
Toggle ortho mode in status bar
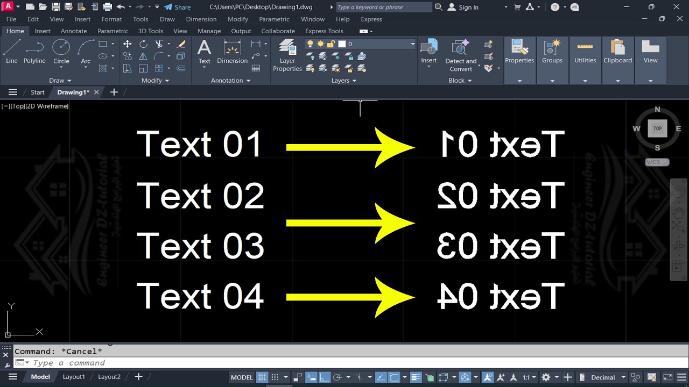[325, 377]
